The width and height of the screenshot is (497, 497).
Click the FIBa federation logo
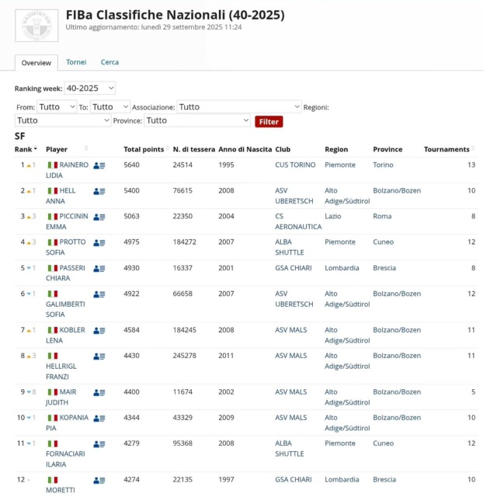tap(36, 25)
